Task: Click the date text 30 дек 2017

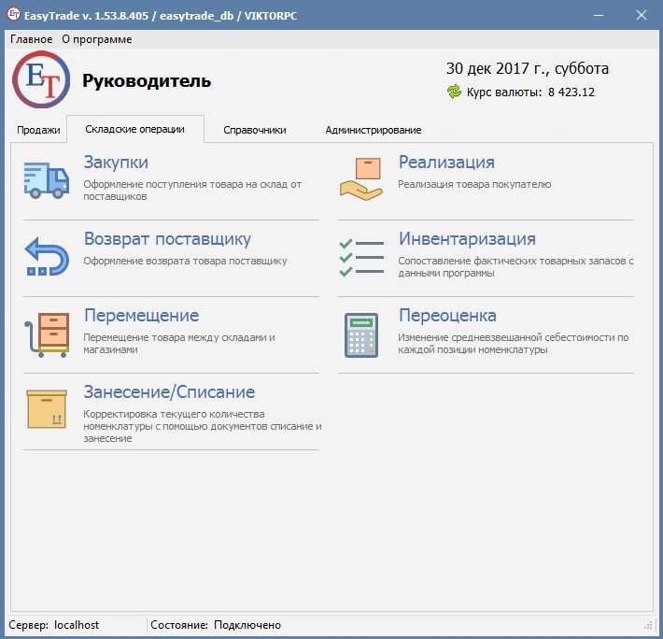Action: point(487,68)
